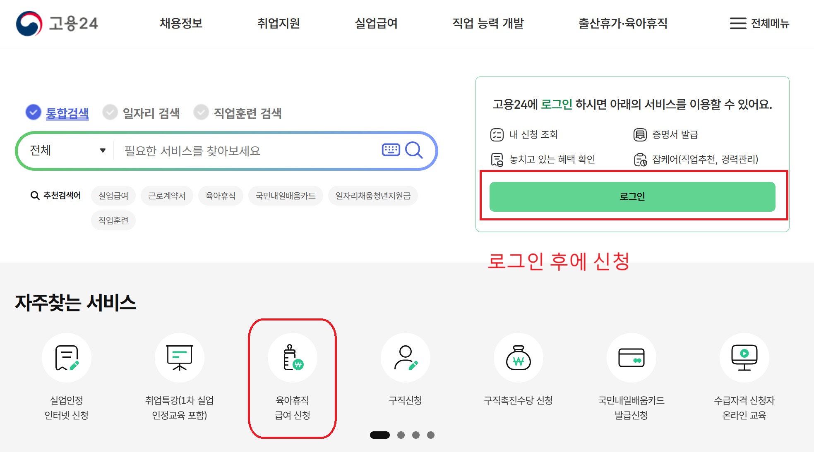Open the on-screen keyboard icon in search bar

tap(390, 150)
